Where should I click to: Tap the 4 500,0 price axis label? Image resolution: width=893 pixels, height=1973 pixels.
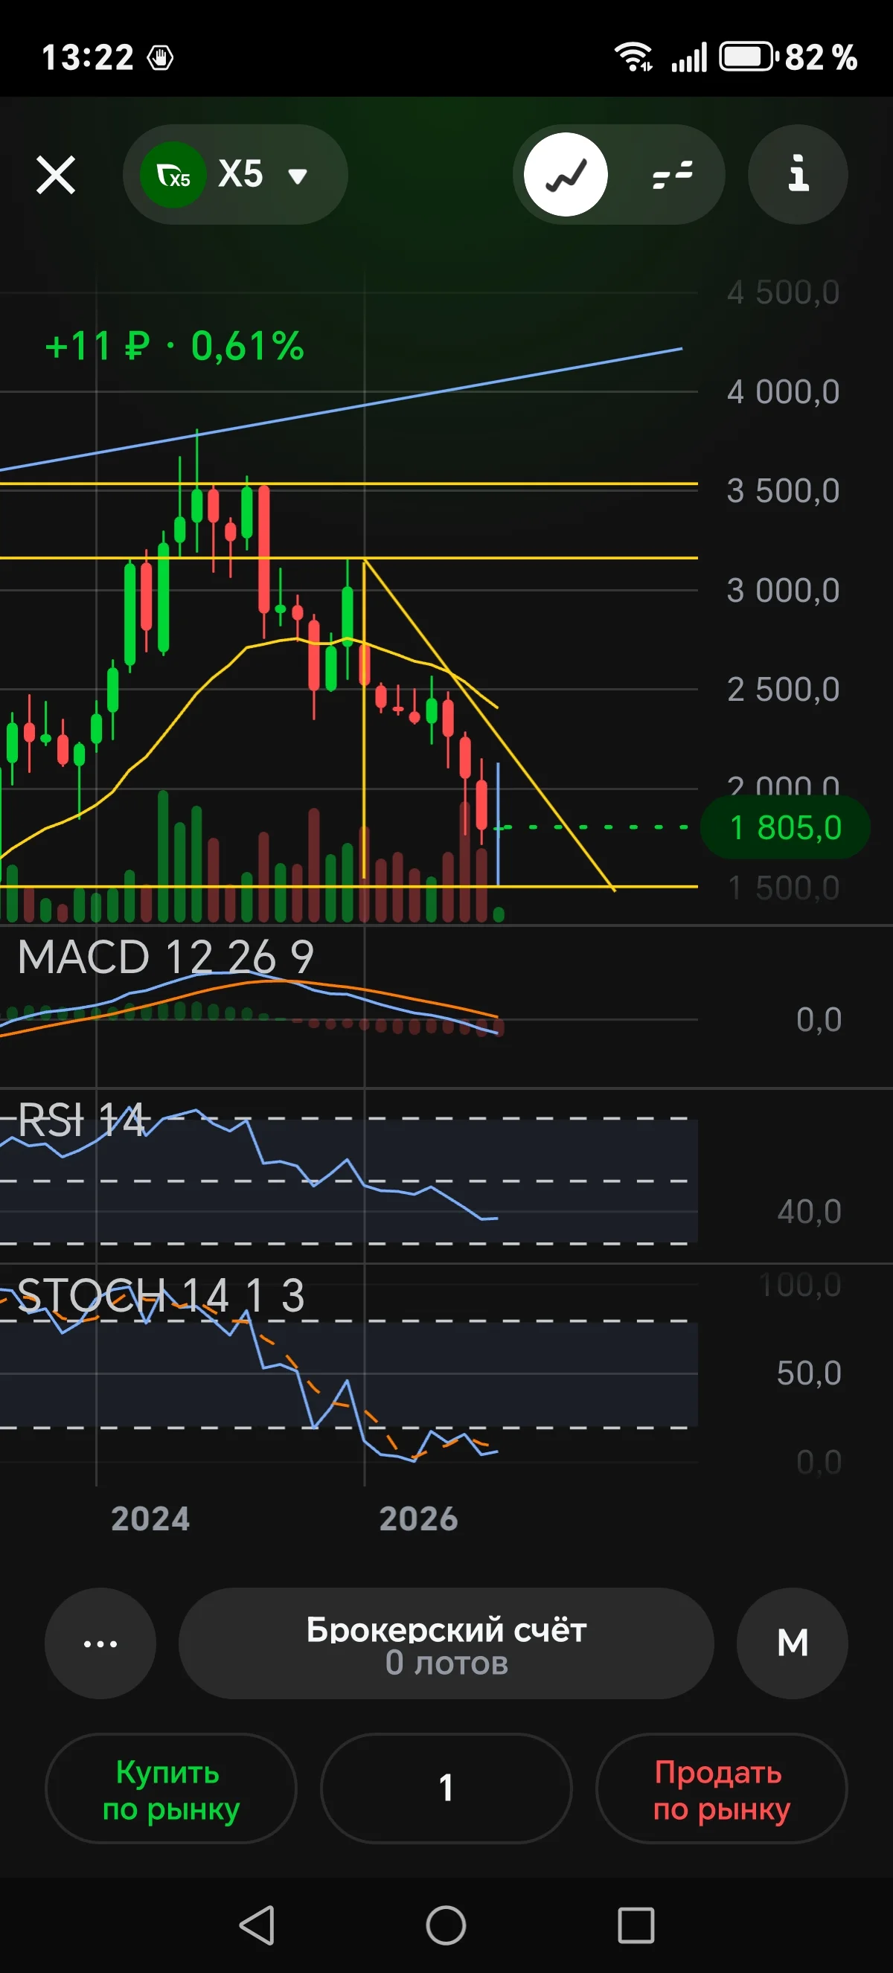pos(784,292)
